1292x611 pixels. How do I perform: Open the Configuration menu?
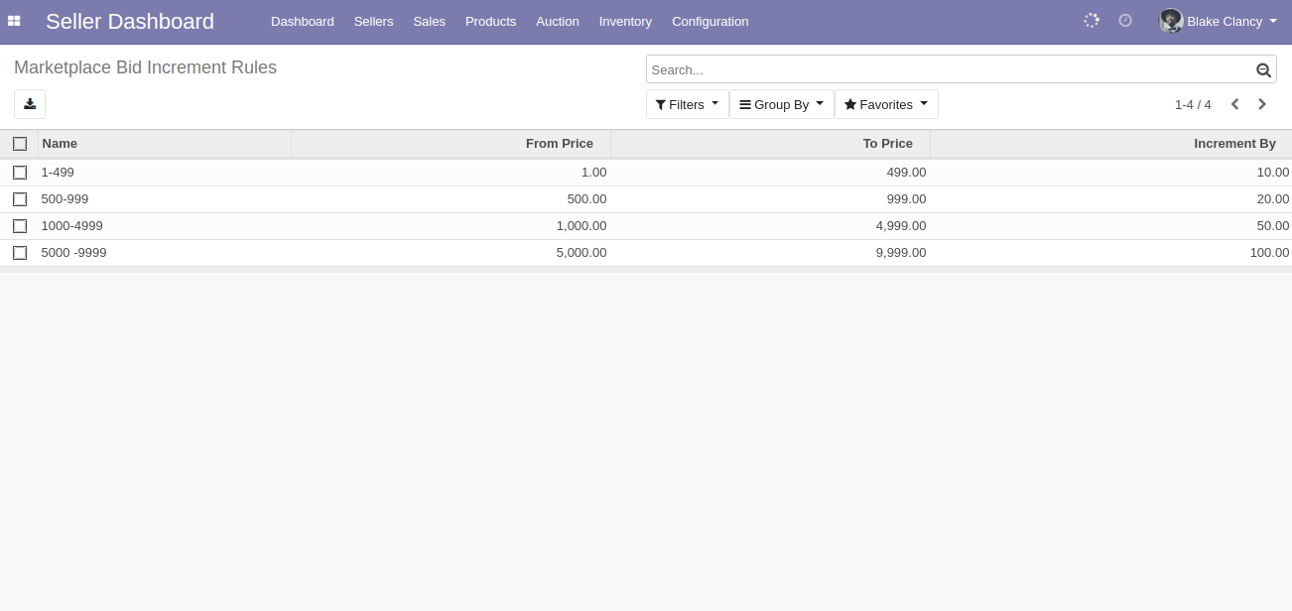711,21
